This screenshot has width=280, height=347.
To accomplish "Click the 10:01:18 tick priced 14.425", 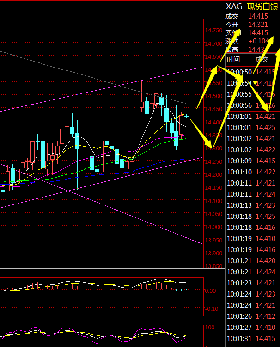I will 251,216.
